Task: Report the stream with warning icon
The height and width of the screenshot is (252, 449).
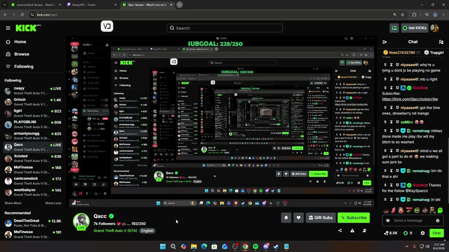Action: coord(352,231)
